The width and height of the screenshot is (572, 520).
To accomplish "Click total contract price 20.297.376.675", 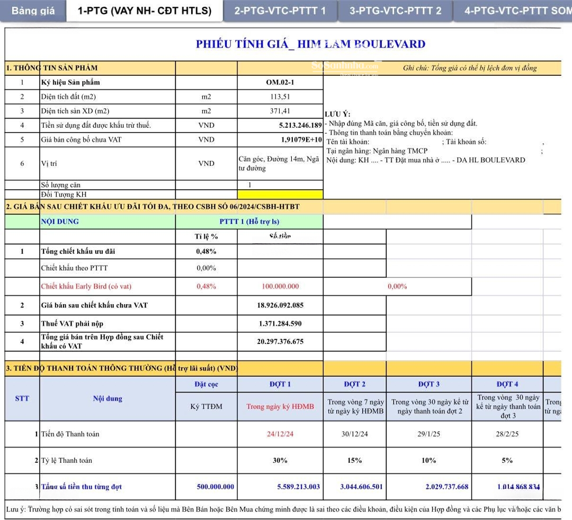I will pyautogui.click(x=280, y=342).
